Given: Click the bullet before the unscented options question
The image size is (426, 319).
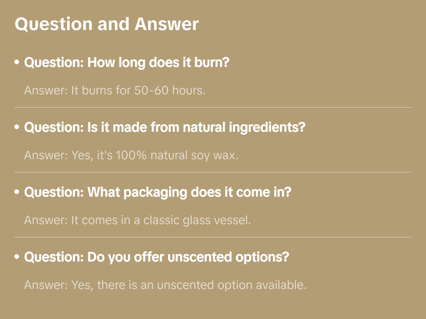Looking at the screenshot, I should tap(17, 257).
